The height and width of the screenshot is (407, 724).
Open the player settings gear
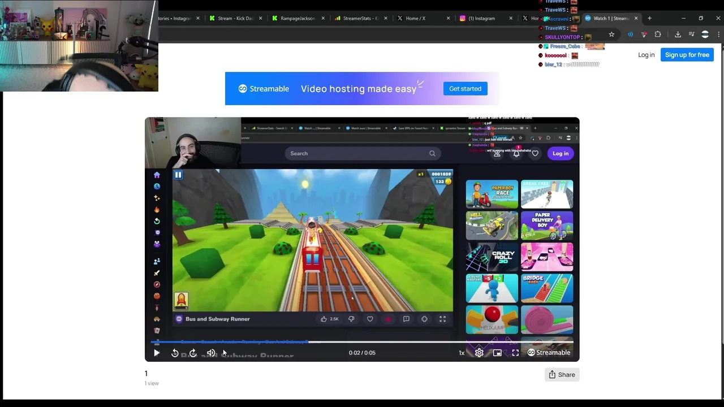(x=479, y=353)
